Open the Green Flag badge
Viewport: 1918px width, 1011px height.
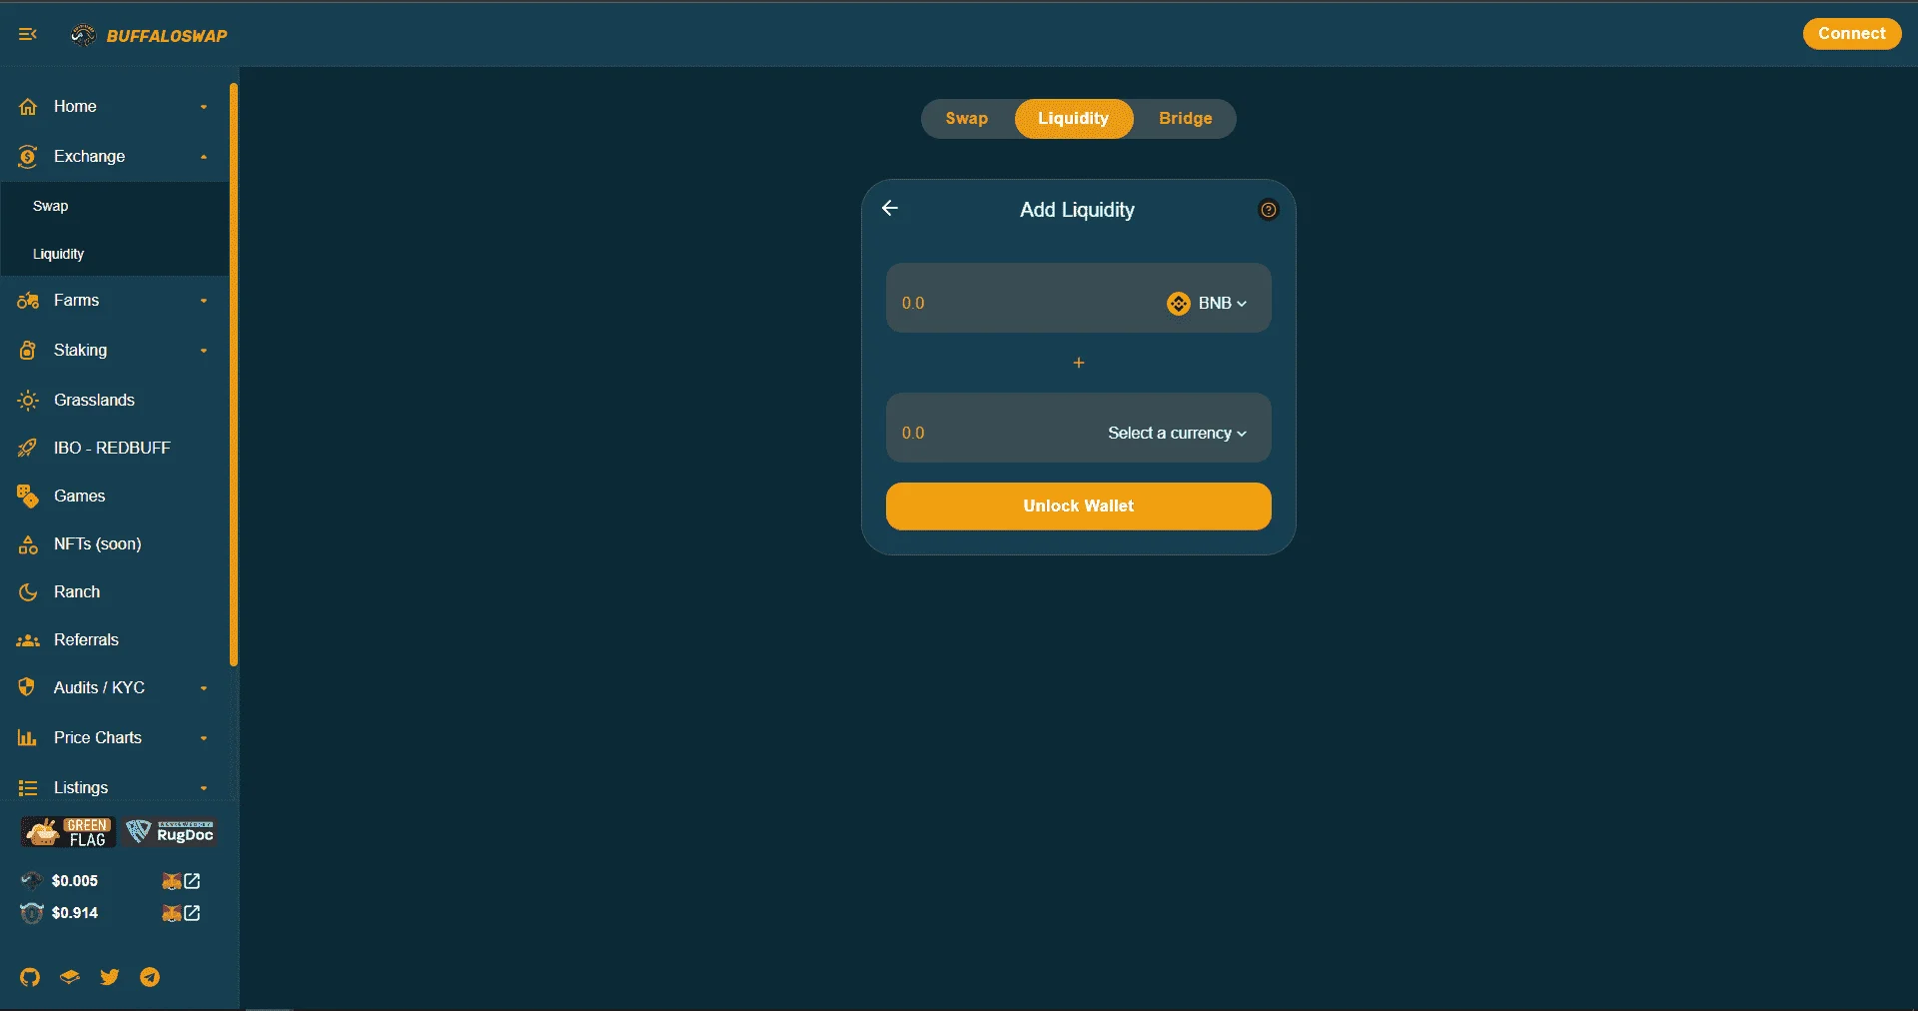click(69, 832)
